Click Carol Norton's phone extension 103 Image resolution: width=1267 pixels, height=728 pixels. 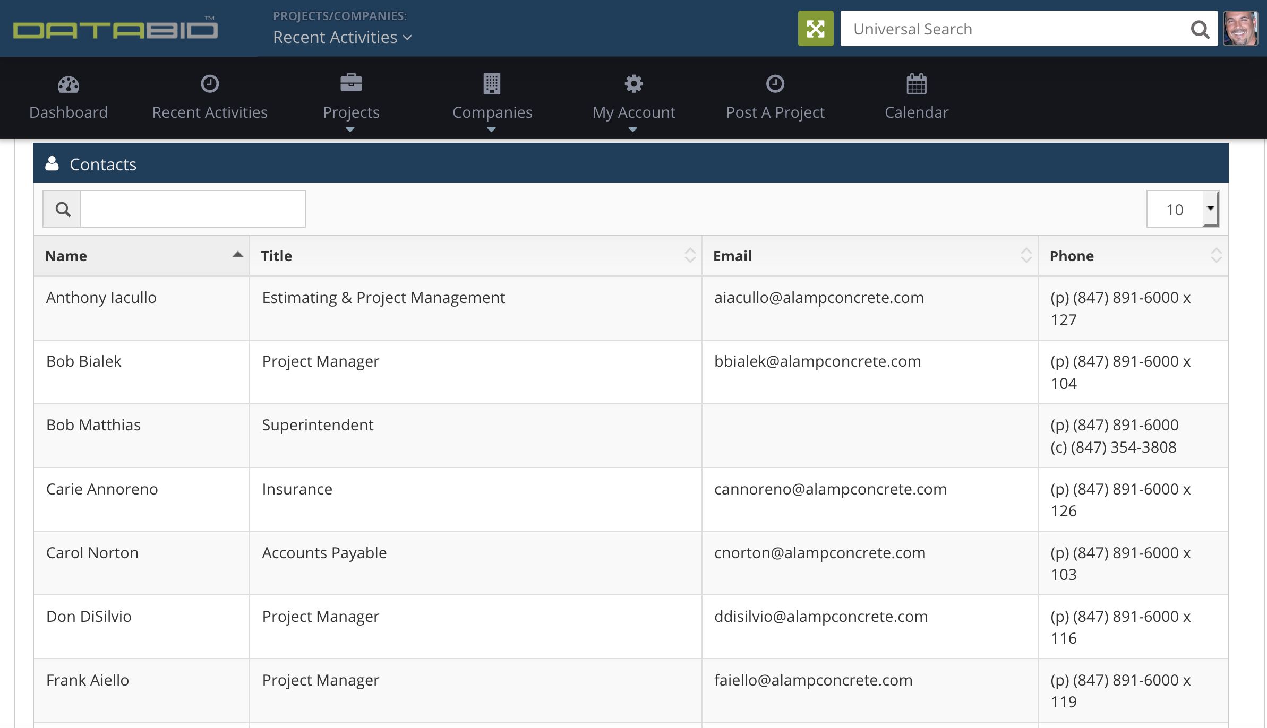point(1064,575)
